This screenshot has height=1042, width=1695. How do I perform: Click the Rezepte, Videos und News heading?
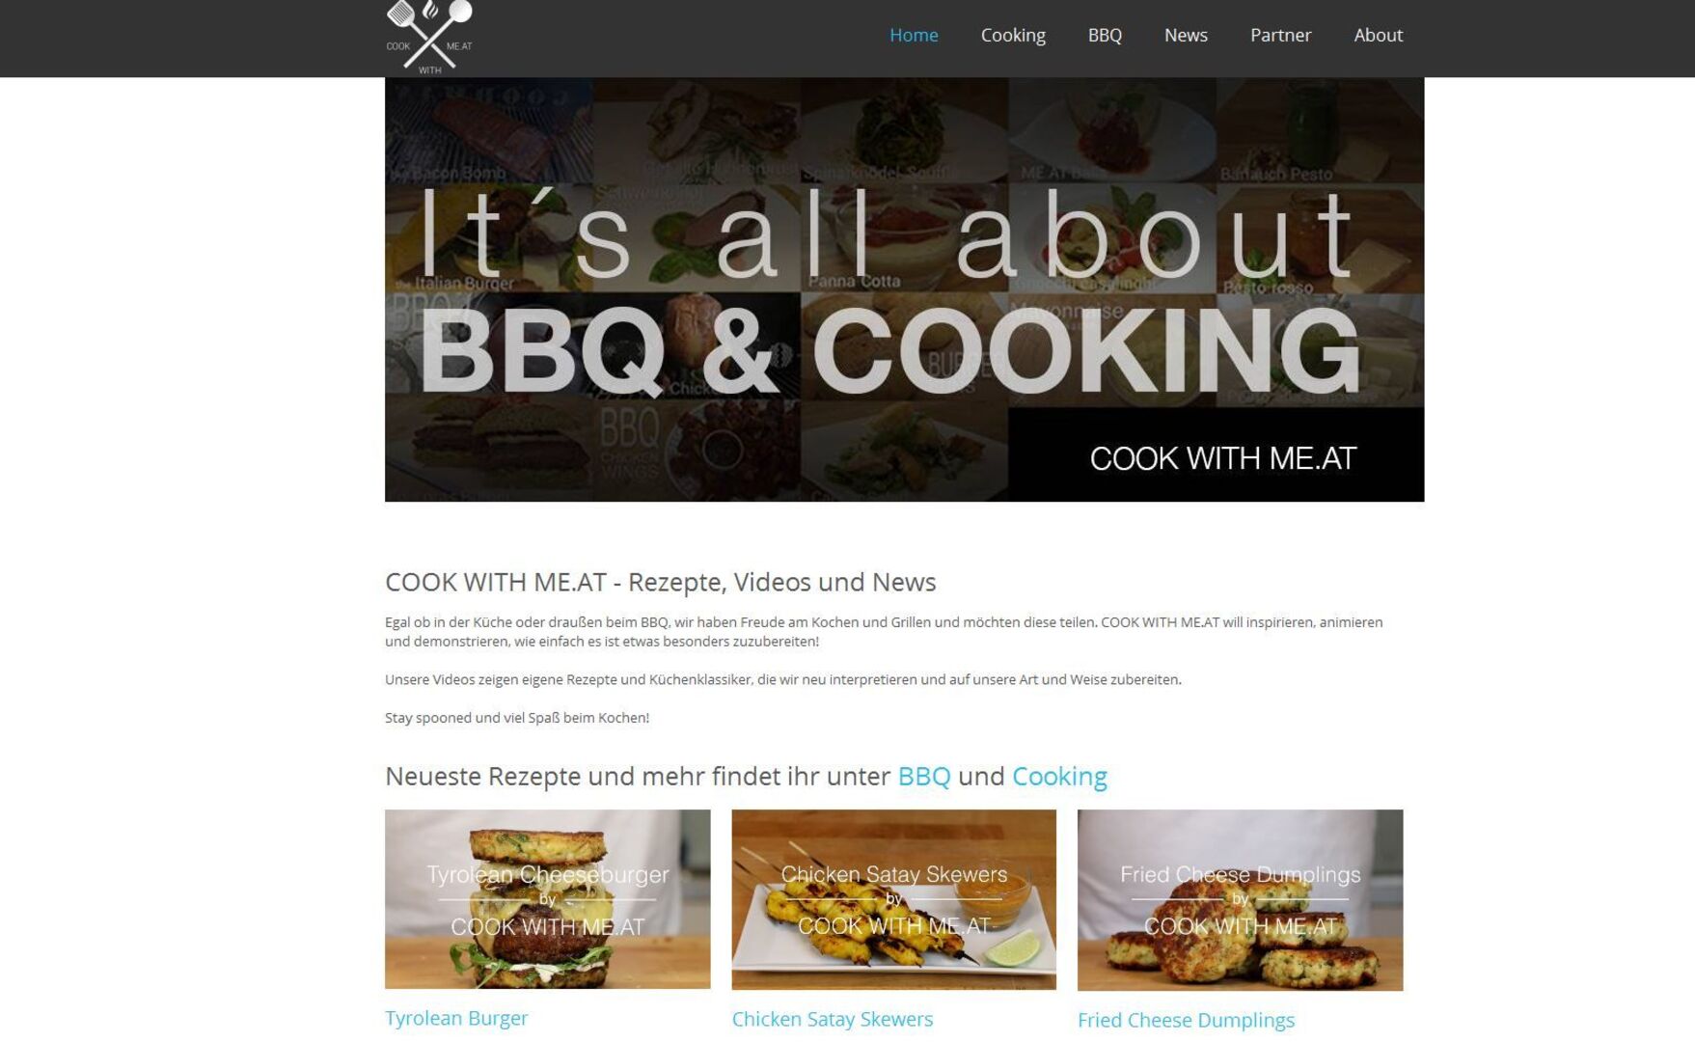[660, 582]
